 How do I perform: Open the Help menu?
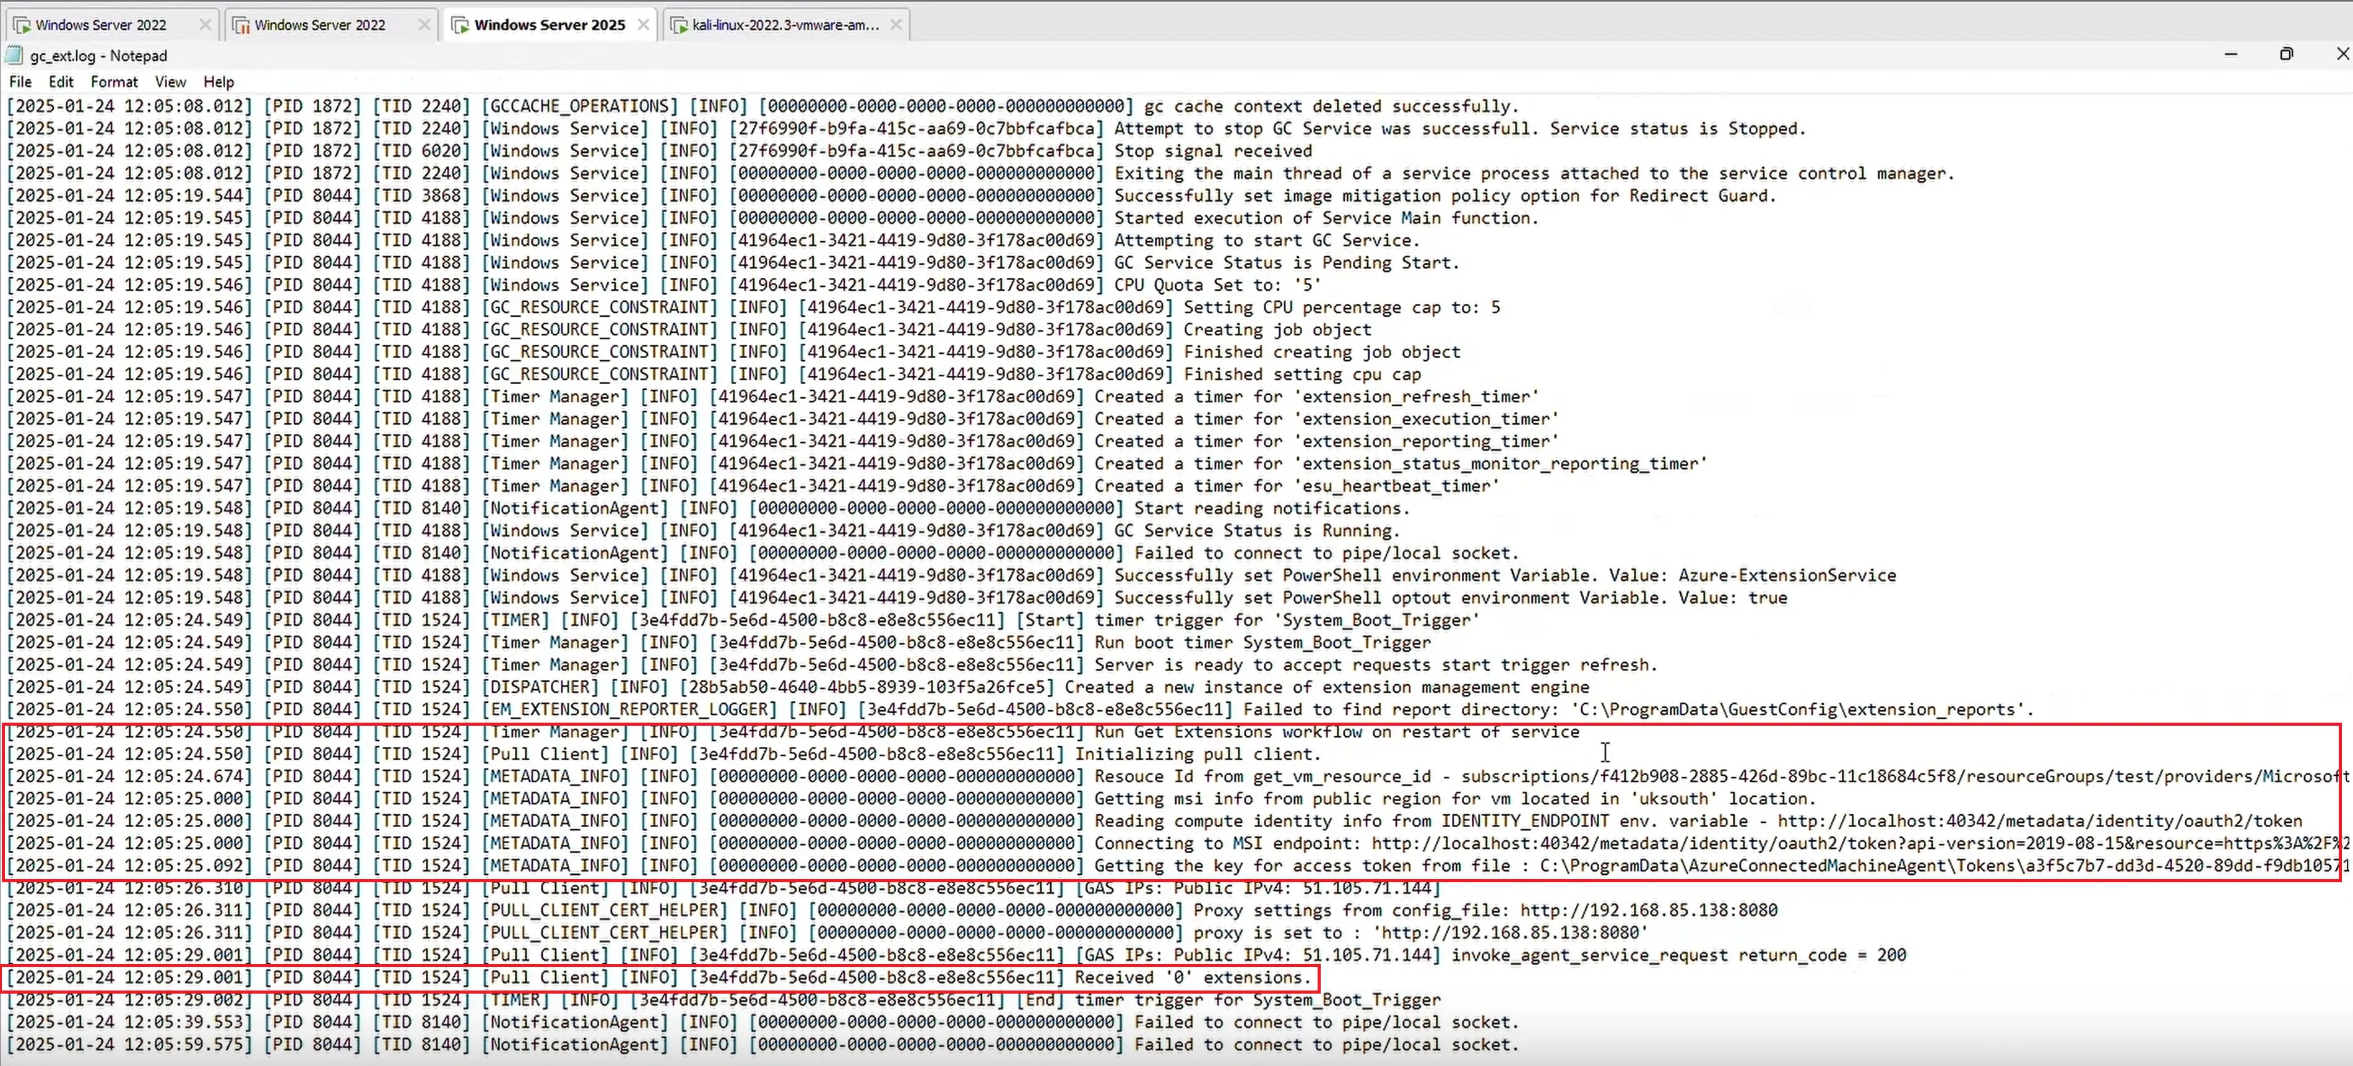coord(218,81)
